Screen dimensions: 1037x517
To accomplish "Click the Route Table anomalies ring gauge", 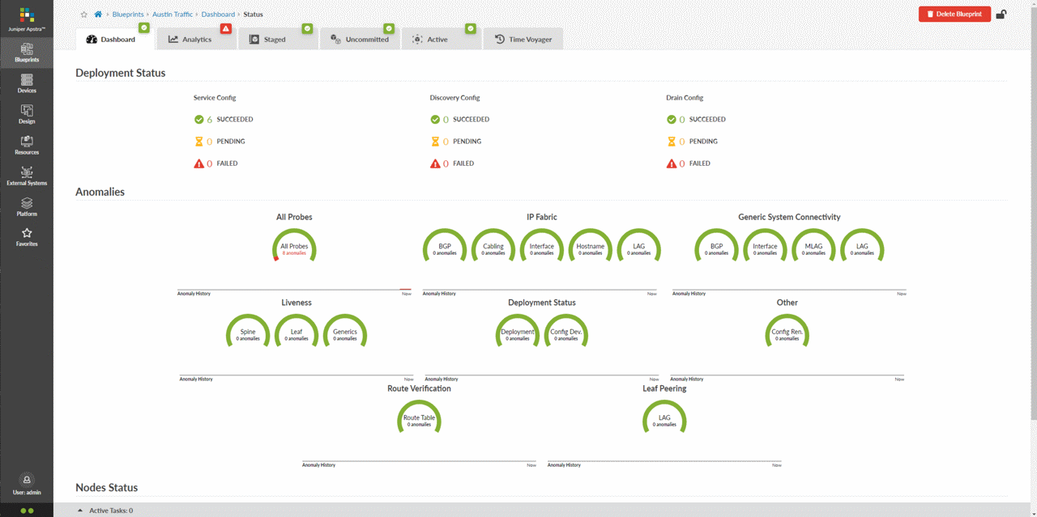I will [x=419, y=417].
